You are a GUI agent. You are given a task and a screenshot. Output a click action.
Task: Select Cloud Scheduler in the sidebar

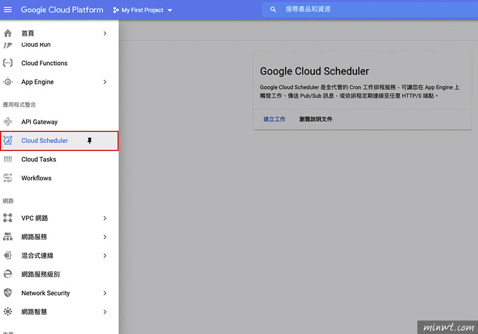(x=59, y=140)
